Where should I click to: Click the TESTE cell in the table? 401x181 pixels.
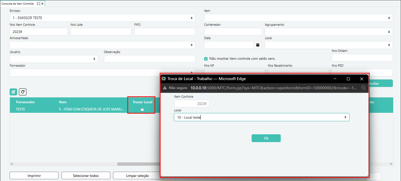tap(20, 109)
